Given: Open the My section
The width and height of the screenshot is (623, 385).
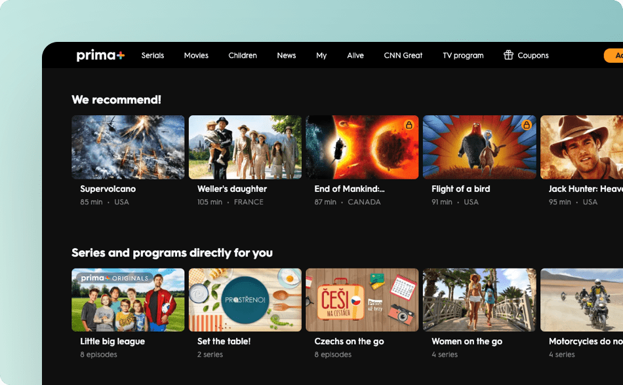Looking at the screenshot, I should click(321, 56).
